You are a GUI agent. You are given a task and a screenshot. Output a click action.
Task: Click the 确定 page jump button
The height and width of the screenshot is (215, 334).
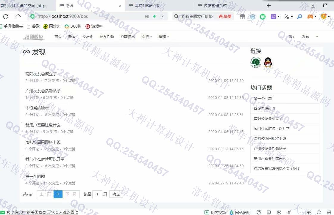116,194
